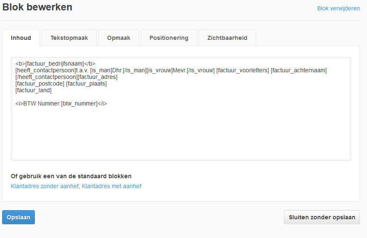This screenshot has width=367, height=238.
Task: Place cursor in [btw_nummer] placeholder
Action: [x=79, y=104]
